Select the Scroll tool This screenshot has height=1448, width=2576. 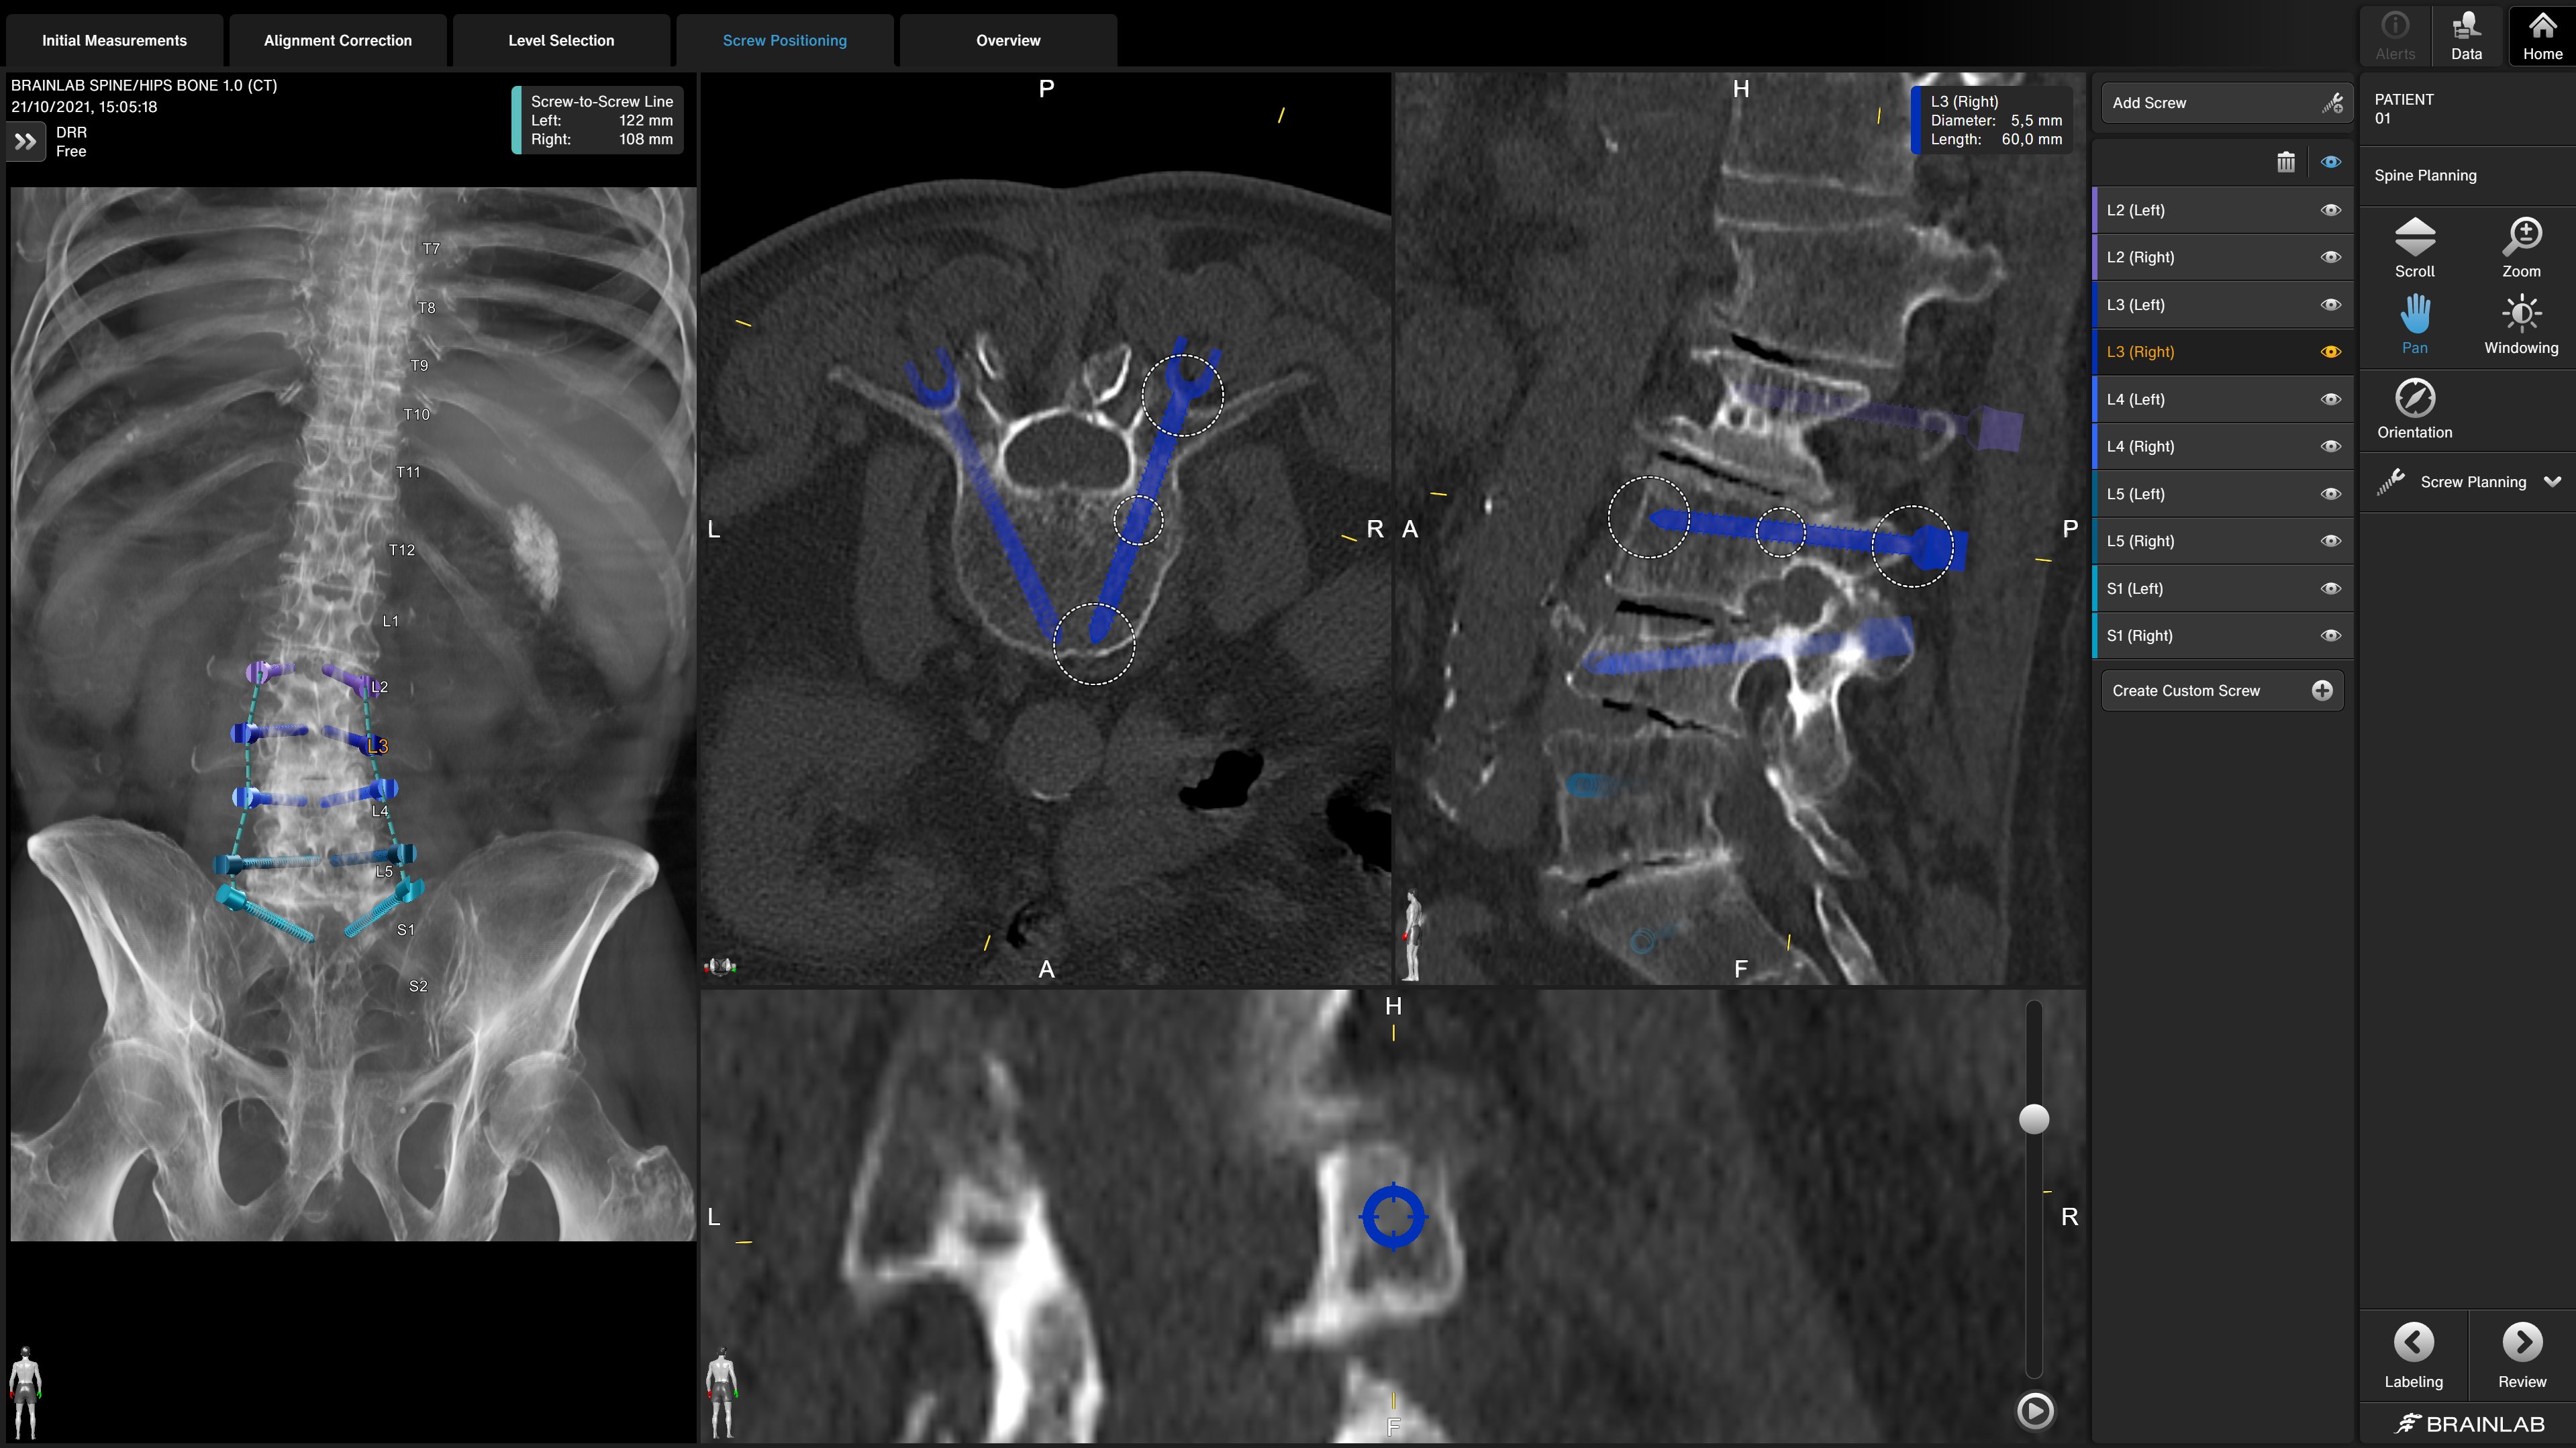[x=2414, y=247]
